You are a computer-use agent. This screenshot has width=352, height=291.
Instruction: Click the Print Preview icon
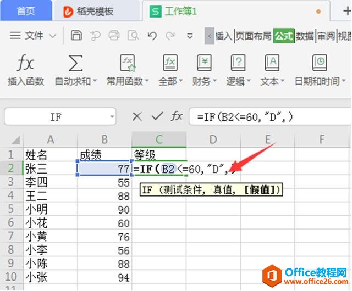point(133,36)
